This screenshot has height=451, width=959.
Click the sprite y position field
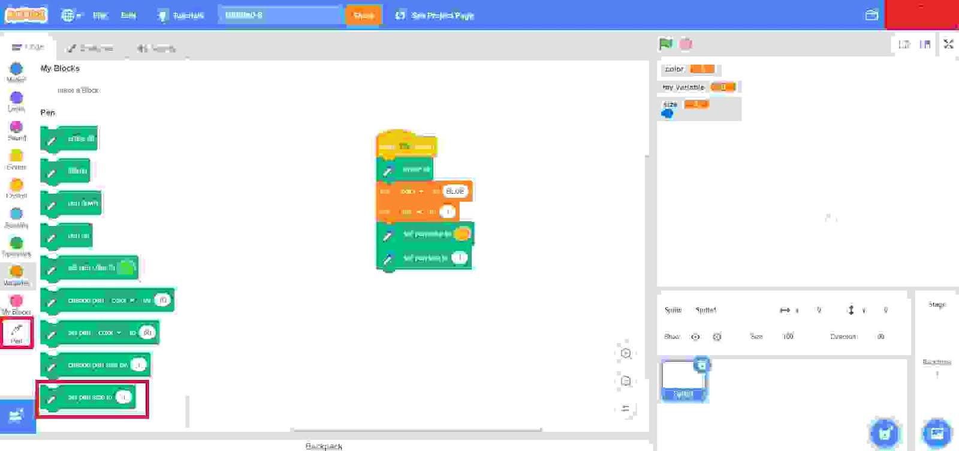885,310
